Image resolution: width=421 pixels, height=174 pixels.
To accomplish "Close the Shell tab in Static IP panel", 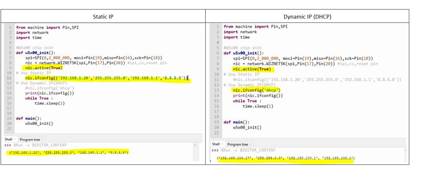I will 14,139.
